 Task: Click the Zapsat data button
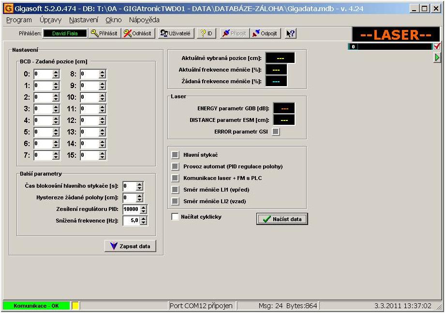[130, 246]
